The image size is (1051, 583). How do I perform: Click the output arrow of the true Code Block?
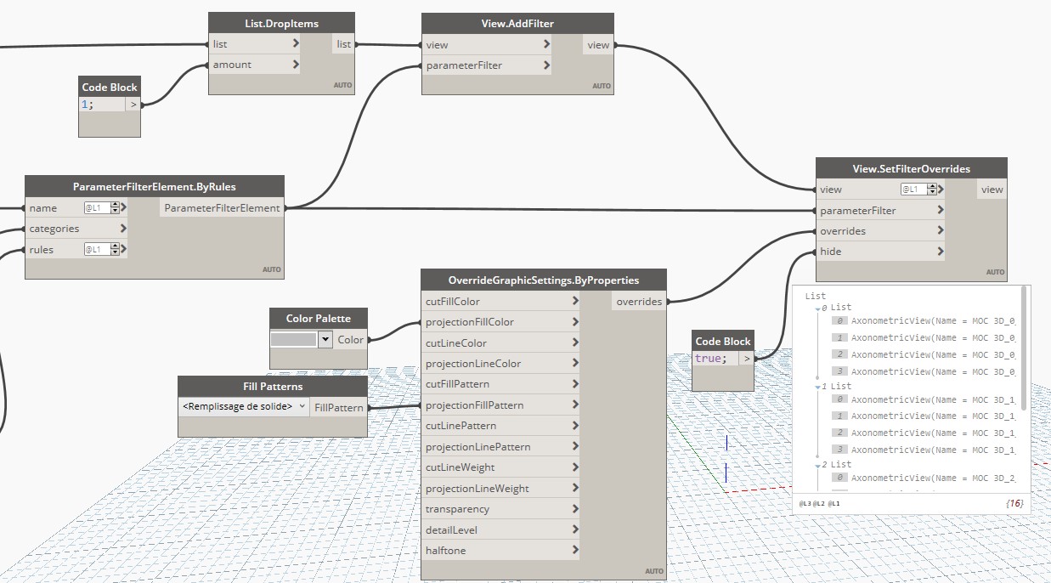click(x=747, y=359)
